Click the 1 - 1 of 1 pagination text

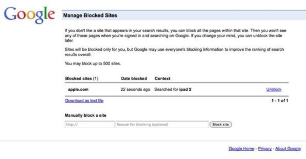click(x=280, y=100)
